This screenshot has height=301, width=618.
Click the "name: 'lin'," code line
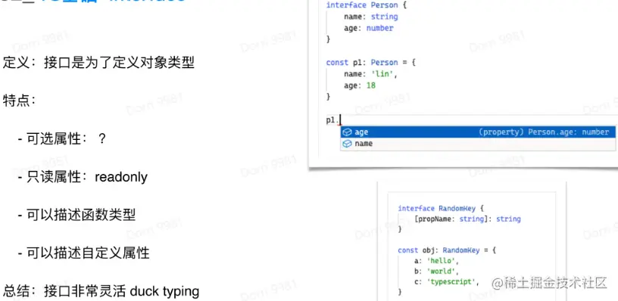[370, 74]
